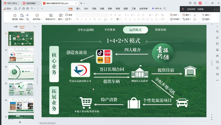Click the user avatar in title bar
The height and width of the screenshot is (125, 221).
[x=200, y=3]
